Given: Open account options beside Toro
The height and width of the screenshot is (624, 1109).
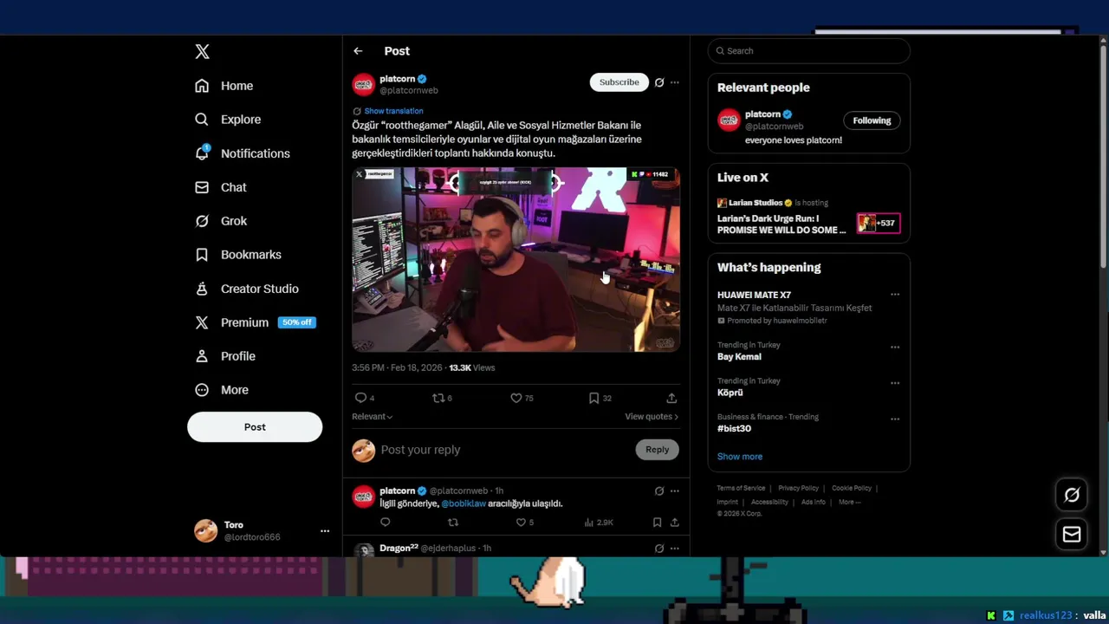Looking at the screenshot, I should click(325, 531).
